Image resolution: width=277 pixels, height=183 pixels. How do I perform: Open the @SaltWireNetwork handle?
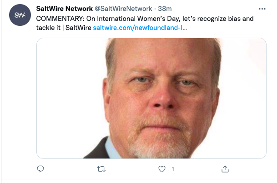[123, 9]
